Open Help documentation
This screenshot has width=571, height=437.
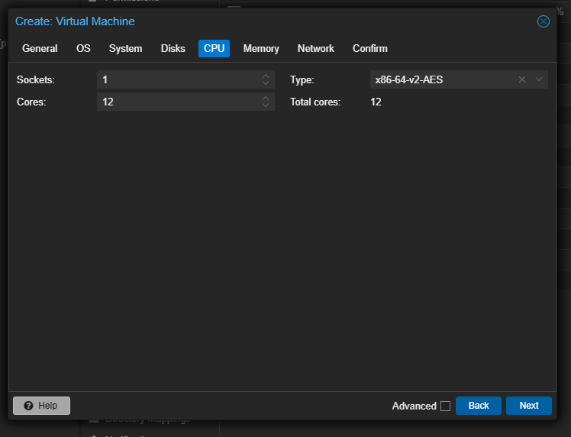click(x=41, y=406)
